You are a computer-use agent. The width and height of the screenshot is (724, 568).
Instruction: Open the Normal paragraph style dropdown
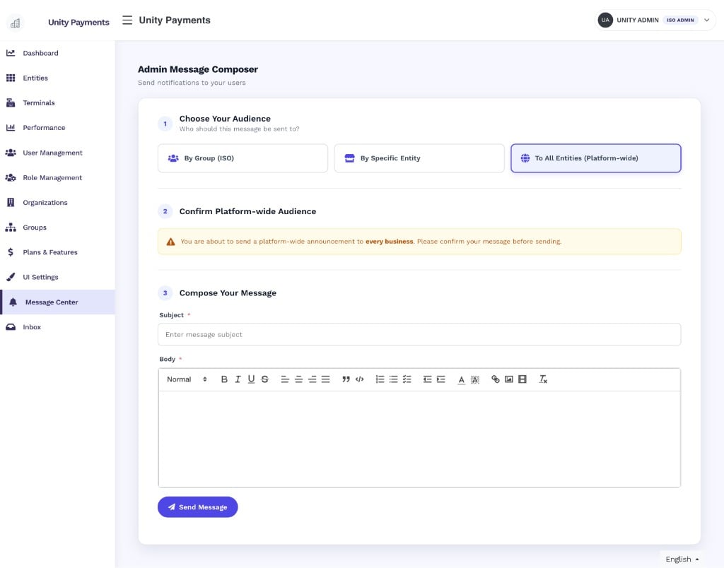click(x=187, y=379)
